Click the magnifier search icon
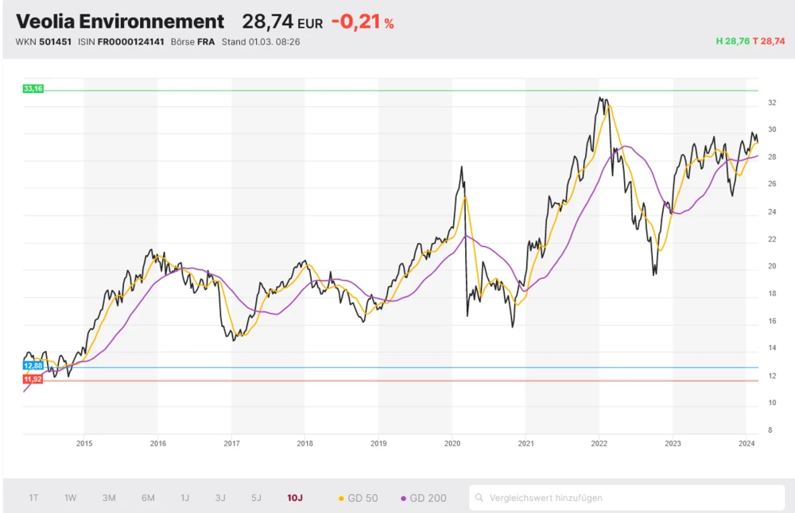Screen dimensions: 795x513 pos(479,498)
